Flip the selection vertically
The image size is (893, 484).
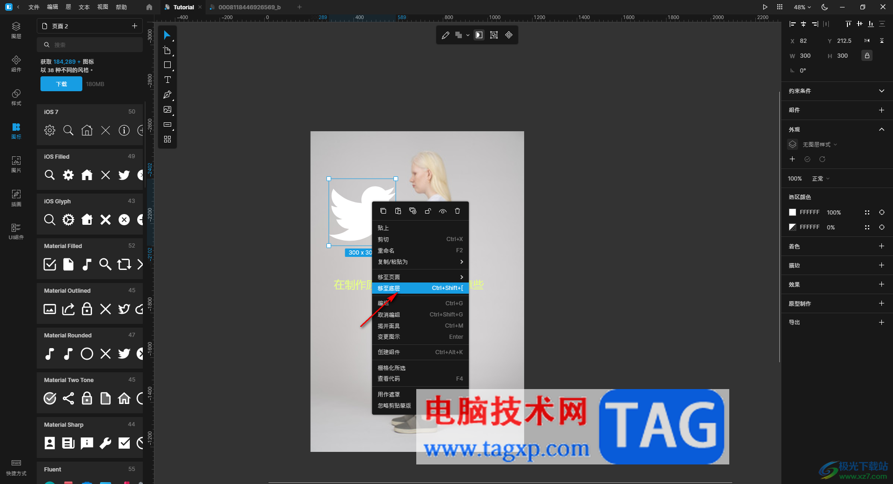pos(882,41)
